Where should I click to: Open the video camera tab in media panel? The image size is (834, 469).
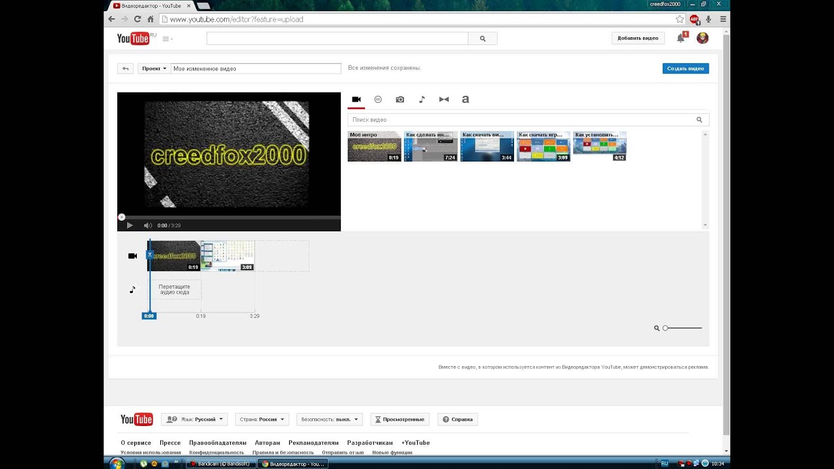(x=356, y=100)
